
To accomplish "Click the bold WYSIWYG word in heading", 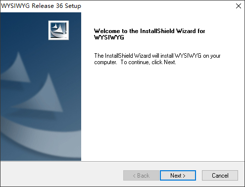I will (109, 37).
